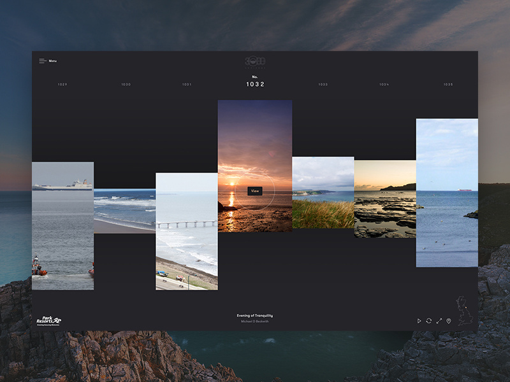Select the location pin icon

pos(448,320)
